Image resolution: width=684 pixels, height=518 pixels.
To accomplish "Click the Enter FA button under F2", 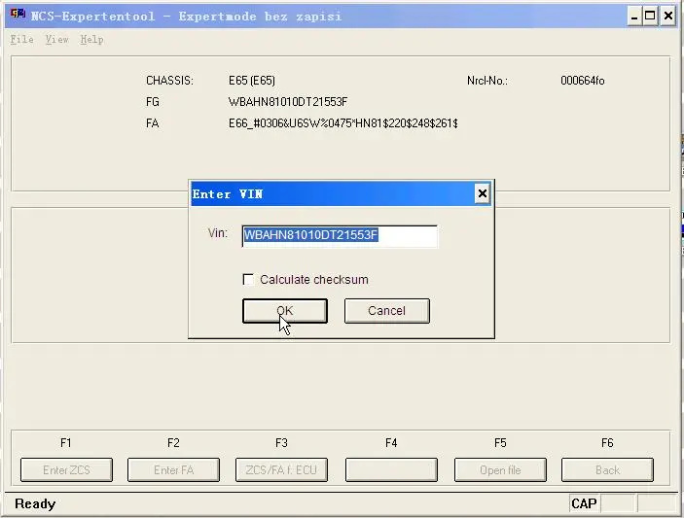I will 173,469.
